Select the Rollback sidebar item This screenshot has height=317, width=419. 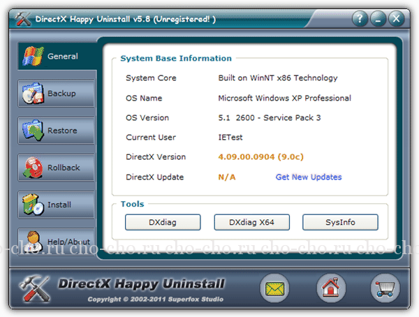[56, 168]
